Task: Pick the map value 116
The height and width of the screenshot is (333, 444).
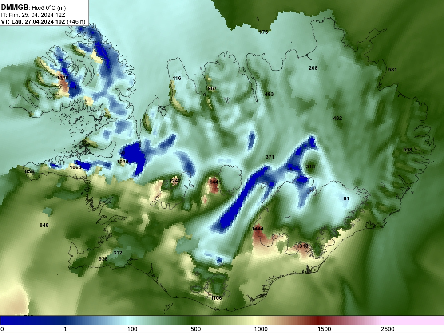Action: point(177,78)
